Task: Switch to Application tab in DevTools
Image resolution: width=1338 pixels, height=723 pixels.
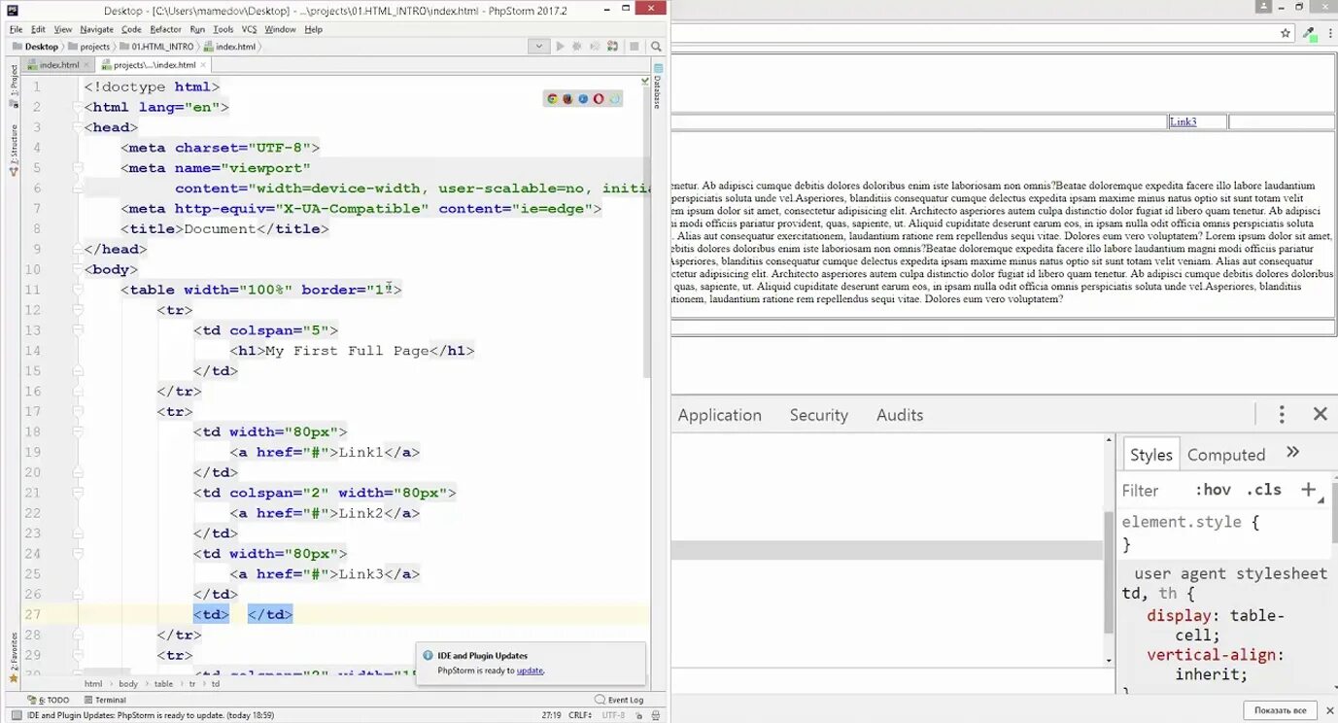Action: click(719, 415)
